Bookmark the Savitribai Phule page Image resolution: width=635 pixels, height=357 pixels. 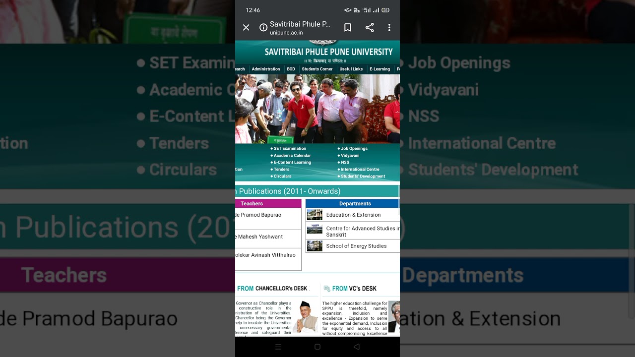click(348, 28)
